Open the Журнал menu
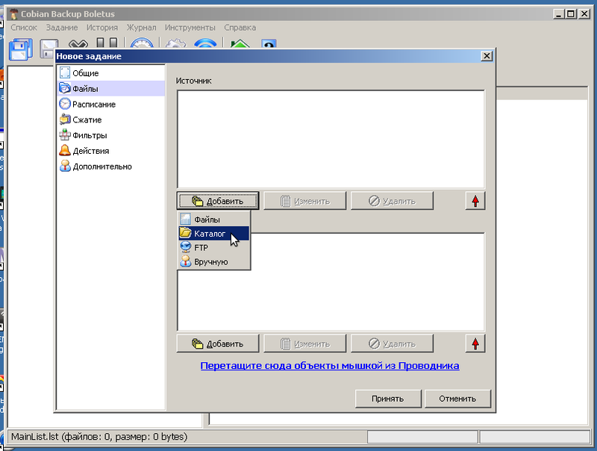 point(141,28)
